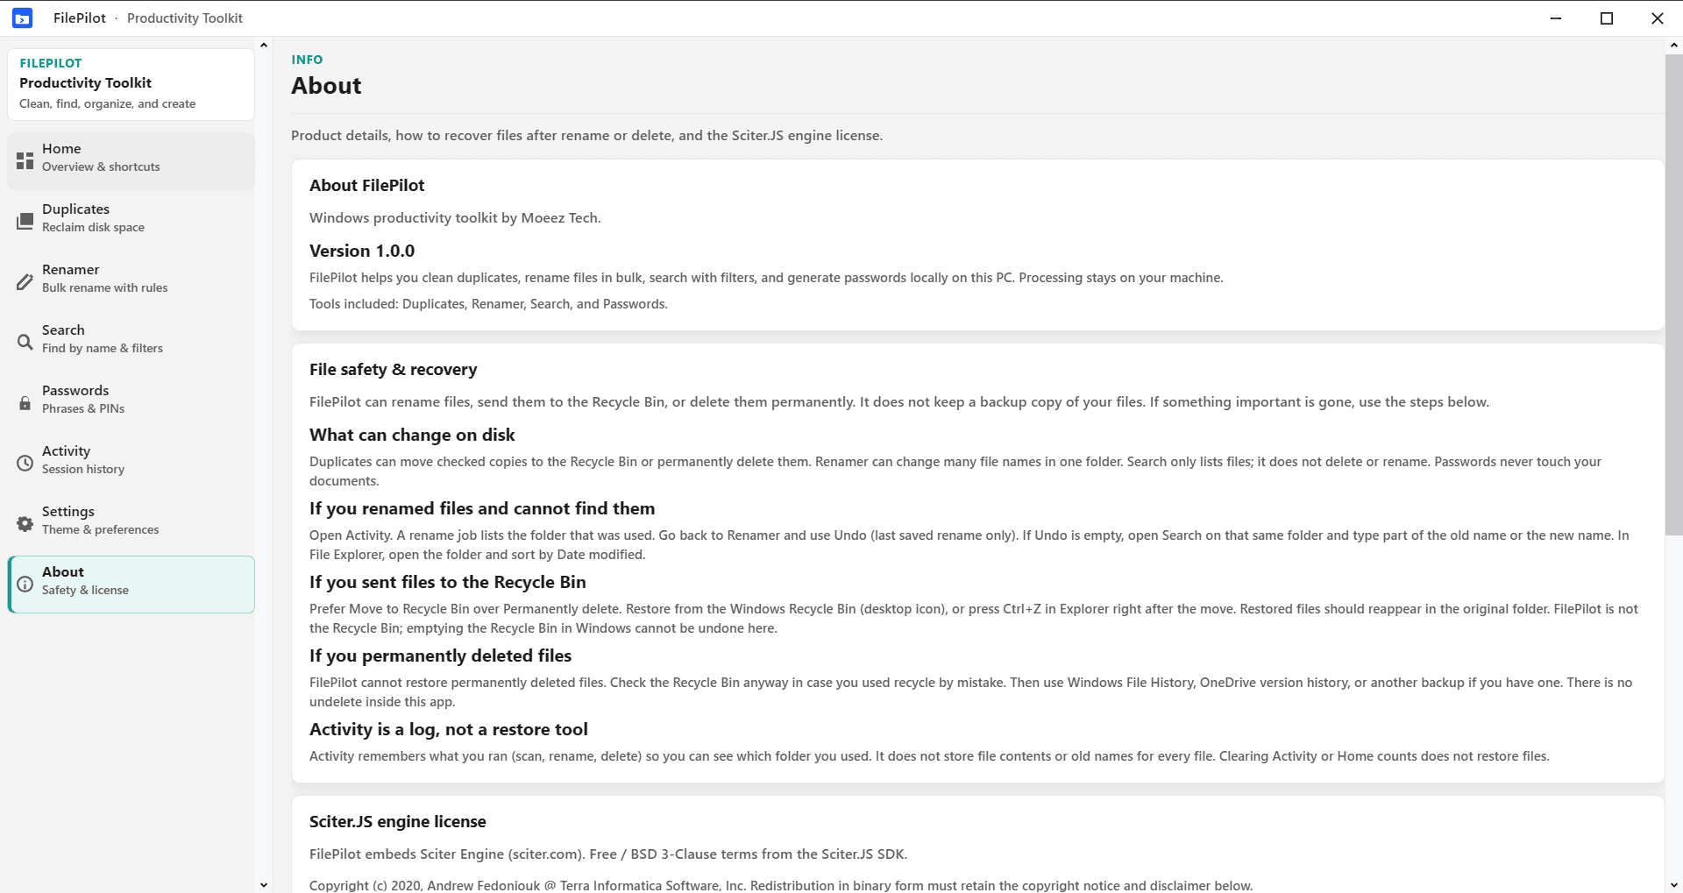
Task: Click the "Productivity Toolkit" title bar text
Action: (185, 18)
